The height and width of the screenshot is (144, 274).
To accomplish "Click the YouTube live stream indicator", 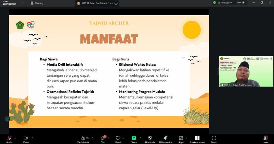I will 225,3.
